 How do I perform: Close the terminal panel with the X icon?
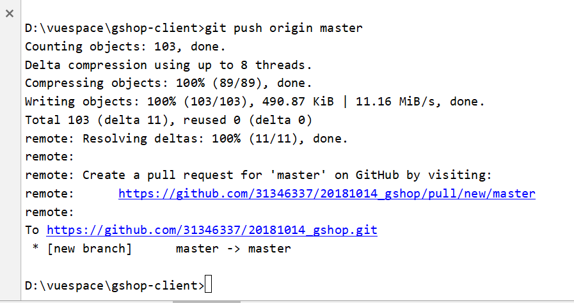tap(10, 13)
